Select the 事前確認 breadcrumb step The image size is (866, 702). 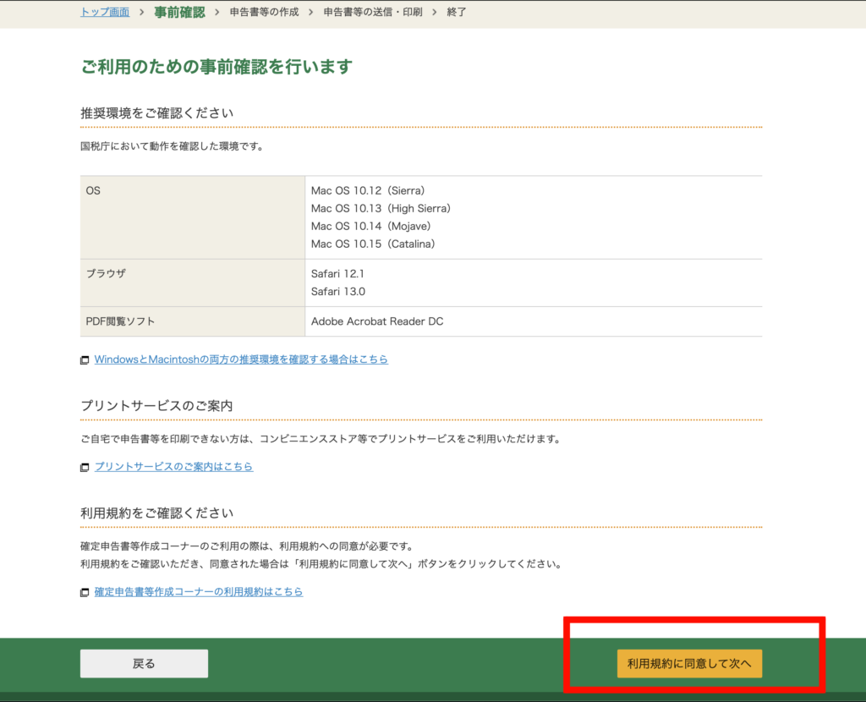point(179,12)
